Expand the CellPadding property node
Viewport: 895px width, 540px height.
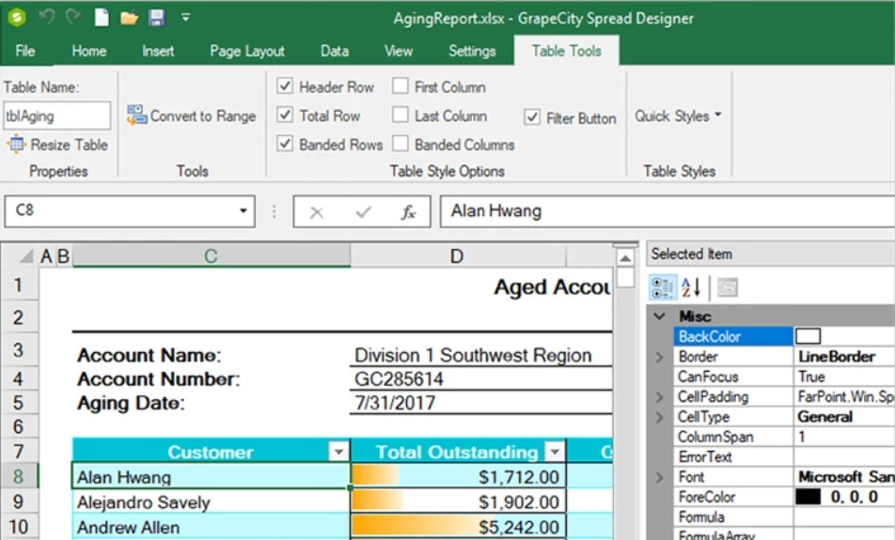coord(660,397)
